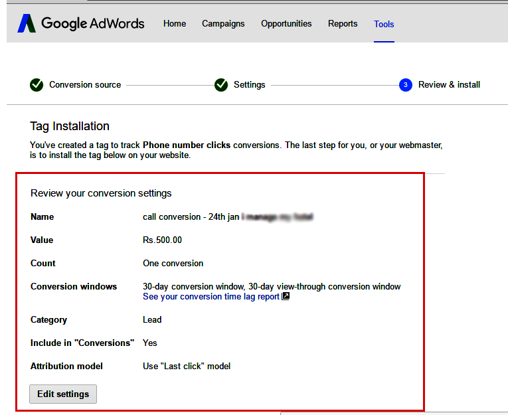Open See your conversion time lag report

point(211,297)
